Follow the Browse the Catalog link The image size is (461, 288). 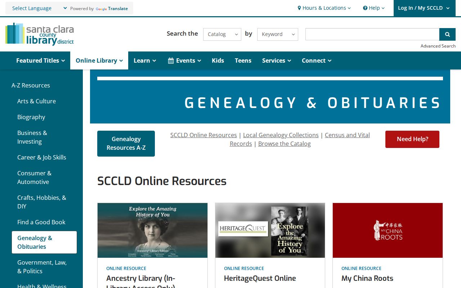click(x=285, y=144)
